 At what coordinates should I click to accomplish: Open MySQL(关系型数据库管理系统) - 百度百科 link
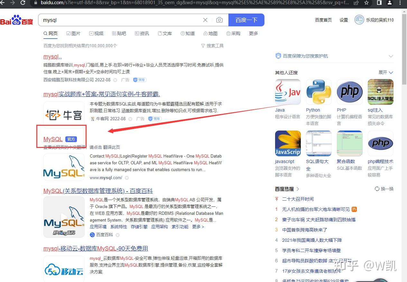[x=98, y=191]
